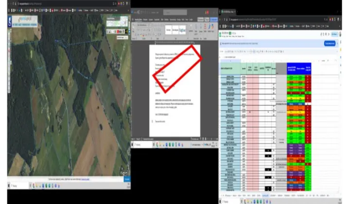
Task: Open the font name box in Word's ribbon
Action: coord(143,25)
